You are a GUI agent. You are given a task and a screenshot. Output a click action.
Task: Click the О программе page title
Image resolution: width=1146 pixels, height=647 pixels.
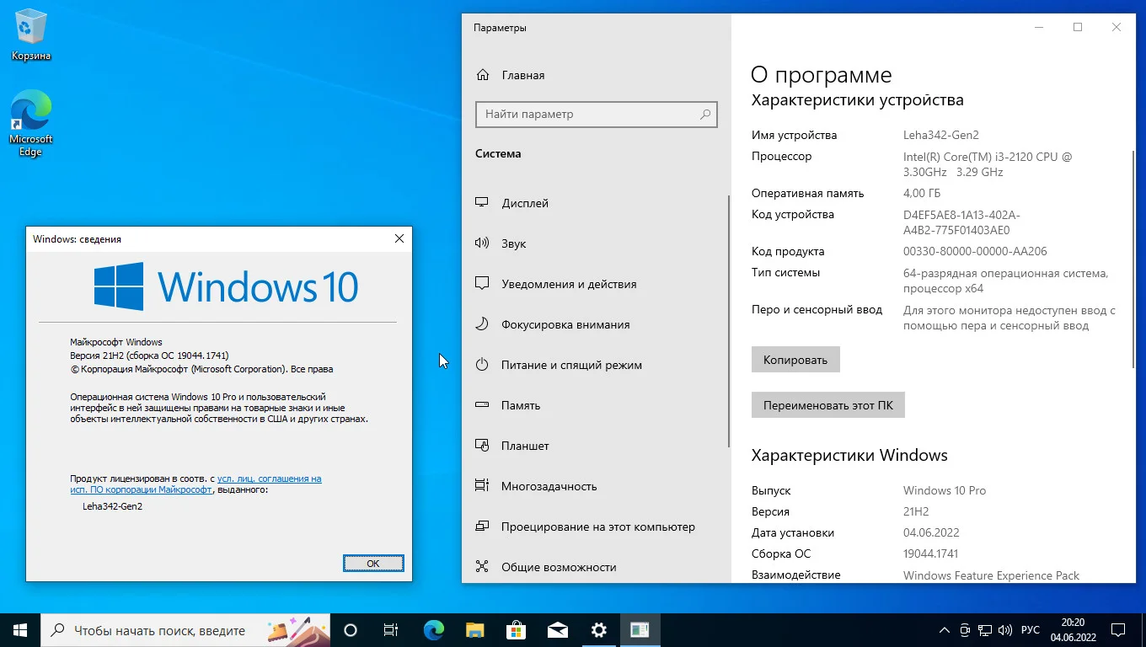[x=821, y=75]
